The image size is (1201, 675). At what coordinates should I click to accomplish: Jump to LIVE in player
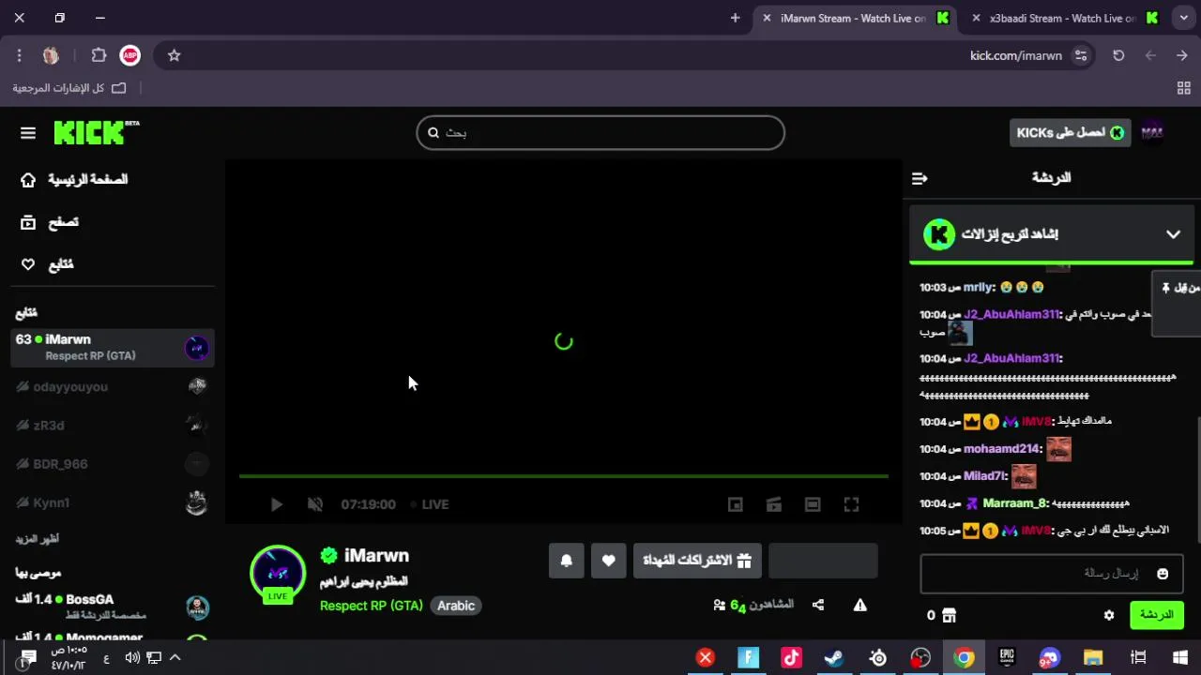click(x=430, y=504)
